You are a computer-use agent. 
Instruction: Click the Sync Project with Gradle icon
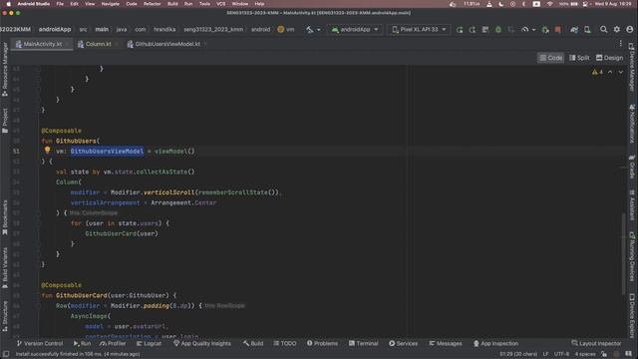pos(574,29)
